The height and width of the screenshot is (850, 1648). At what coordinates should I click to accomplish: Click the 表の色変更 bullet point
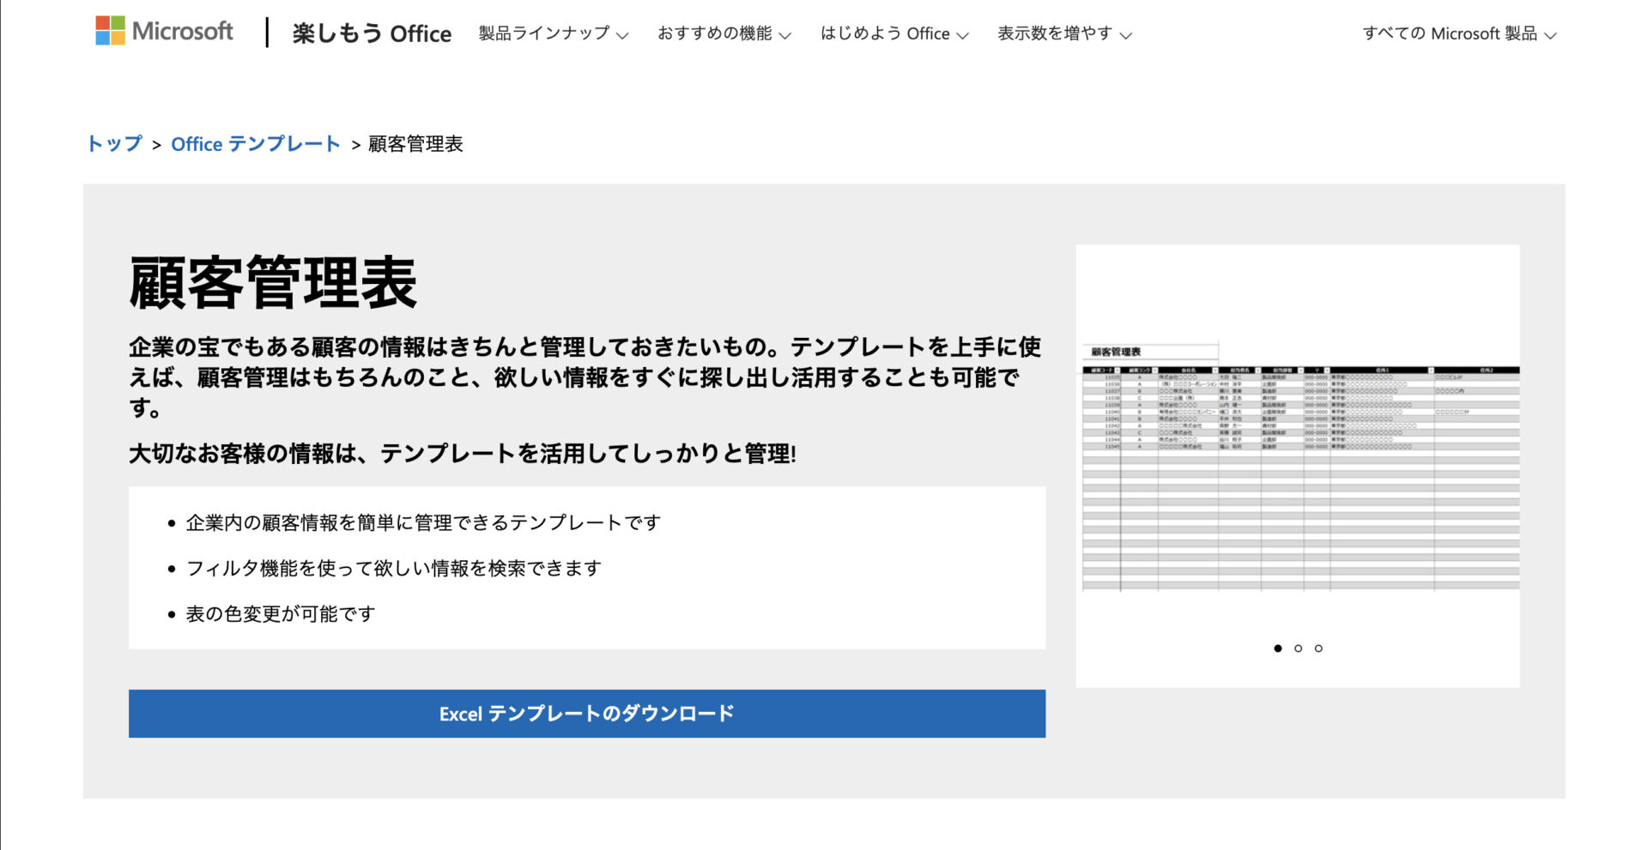(281, 613)
